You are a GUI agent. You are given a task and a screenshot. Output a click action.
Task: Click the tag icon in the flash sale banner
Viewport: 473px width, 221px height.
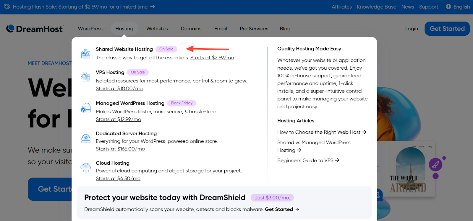tap(7, 6)
